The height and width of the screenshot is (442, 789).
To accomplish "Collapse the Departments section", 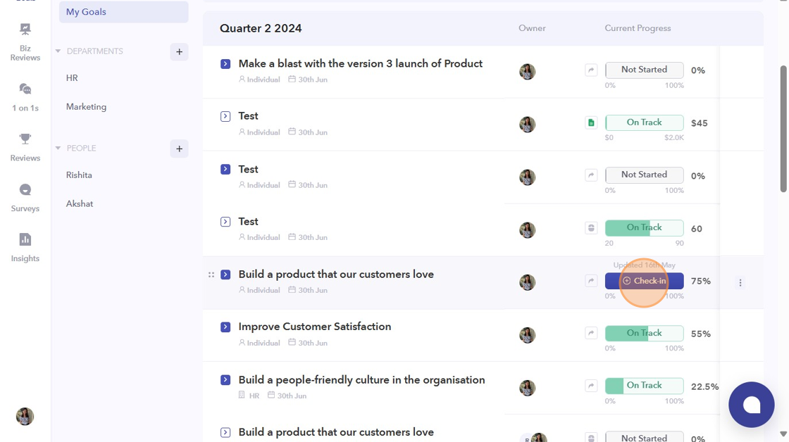I will pyautogui.click(x=58, y=51).
